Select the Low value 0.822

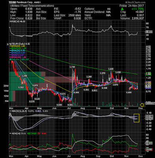[x=29, y=15]
